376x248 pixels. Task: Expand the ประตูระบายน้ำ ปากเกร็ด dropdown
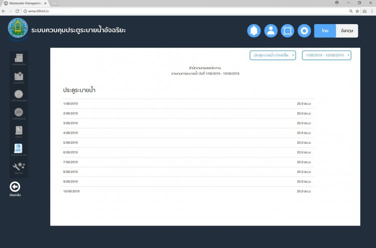[273, 55]
